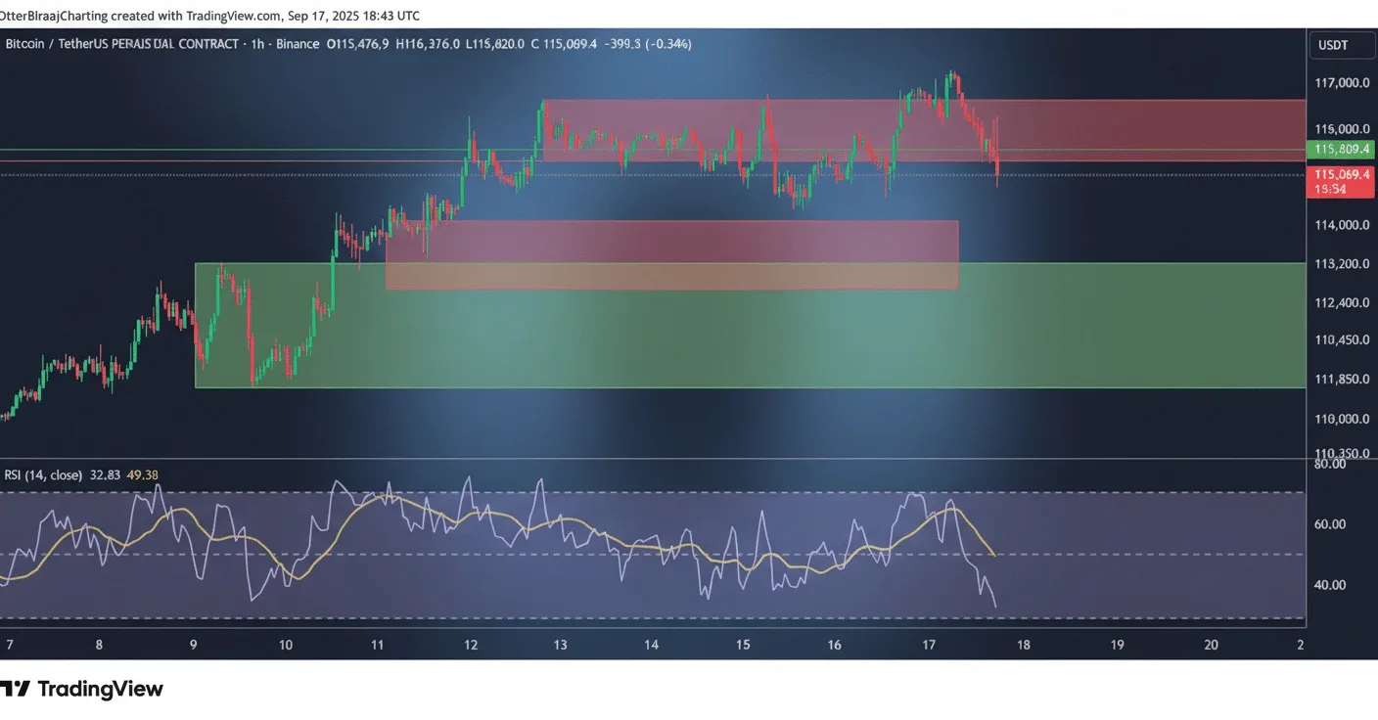1378x720 pixels.
Task: Click the price change -399.3 (-0.34%)
Action: (x=649, y=44)
